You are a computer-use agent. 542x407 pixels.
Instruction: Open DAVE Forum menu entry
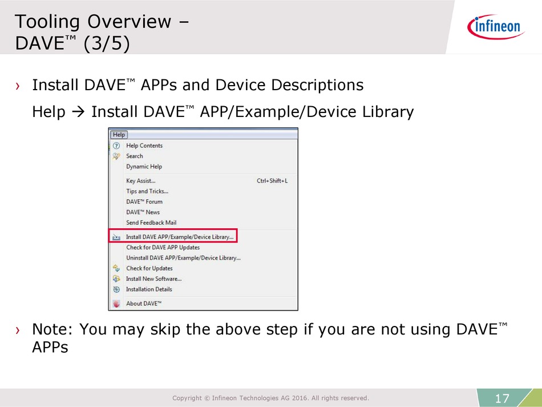tap(144, 202)
